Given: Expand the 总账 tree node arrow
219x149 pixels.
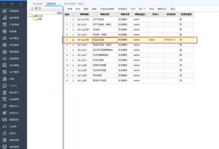Looking at the screenshot, I should point(34,19).
